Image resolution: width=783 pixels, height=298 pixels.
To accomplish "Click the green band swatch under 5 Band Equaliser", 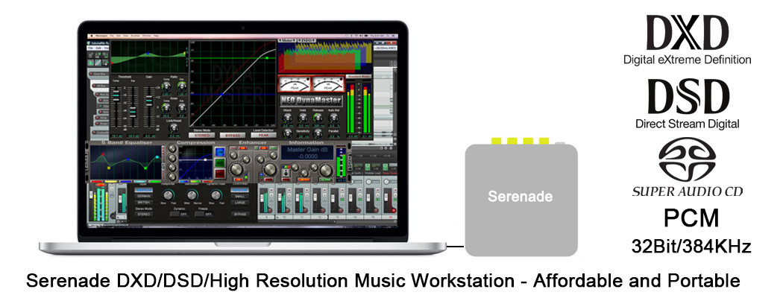I will click(x=155, y=182).
